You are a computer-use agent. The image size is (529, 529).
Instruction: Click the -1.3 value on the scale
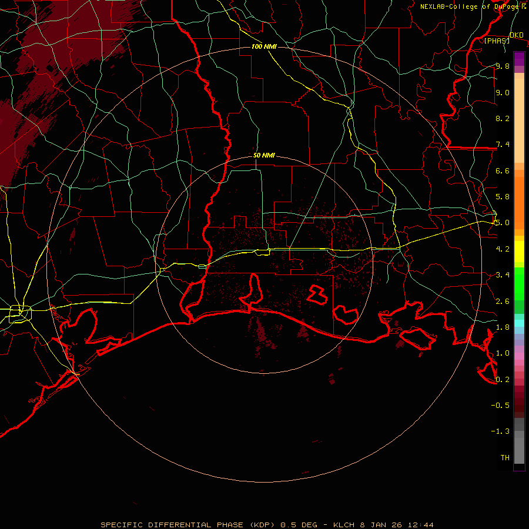(500, 431)
